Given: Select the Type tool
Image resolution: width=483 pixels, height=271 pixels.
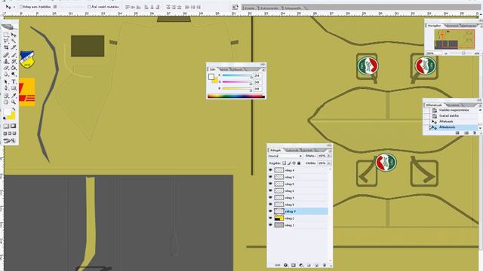Looking at the screenshot, I should point(14,82).
